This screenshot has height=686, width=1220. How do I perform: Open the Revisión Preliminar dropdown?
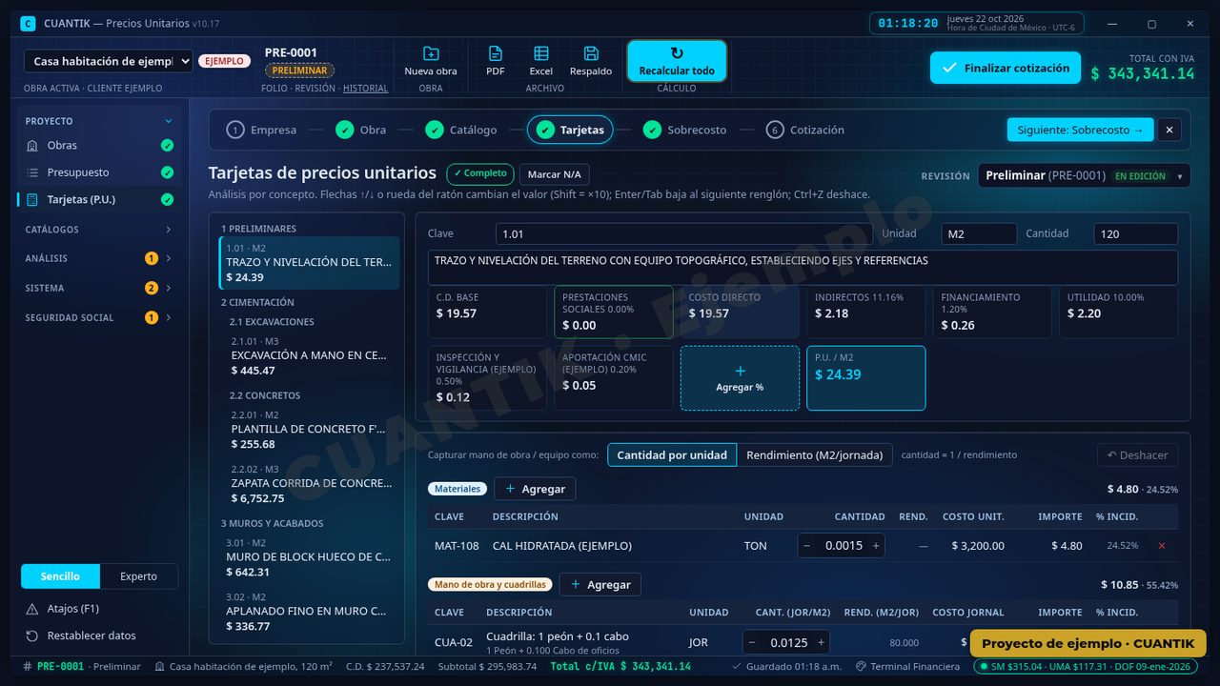tap(1085, 175)
